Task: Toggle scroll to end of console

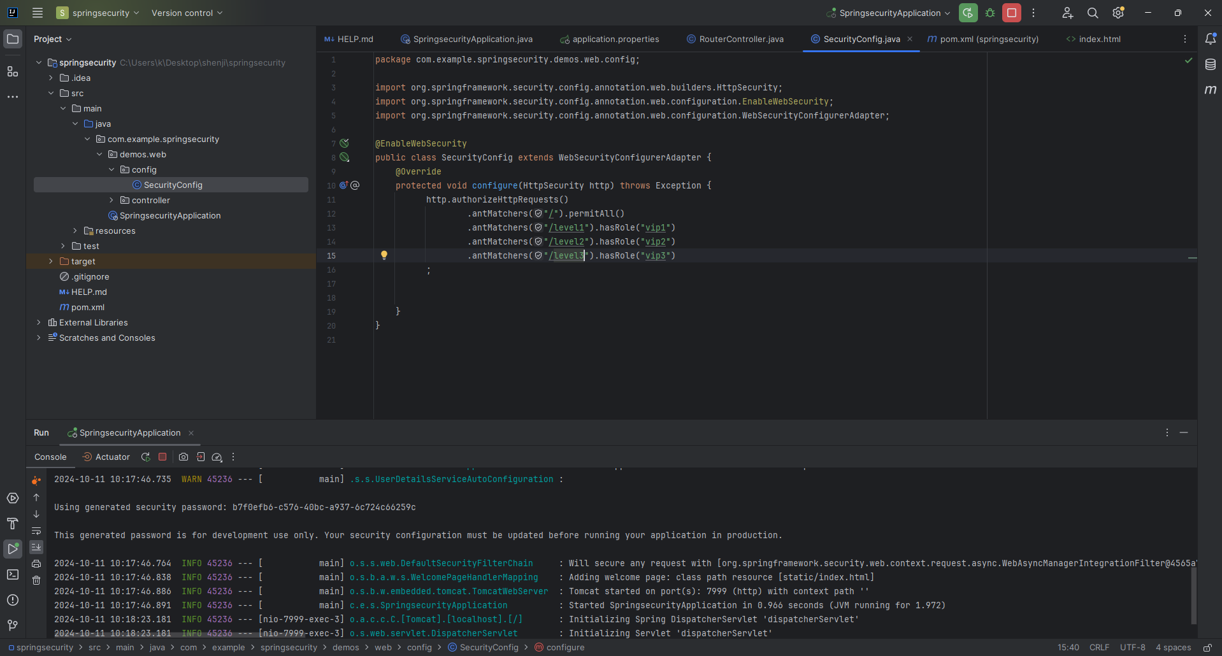Action: [36, 547]
